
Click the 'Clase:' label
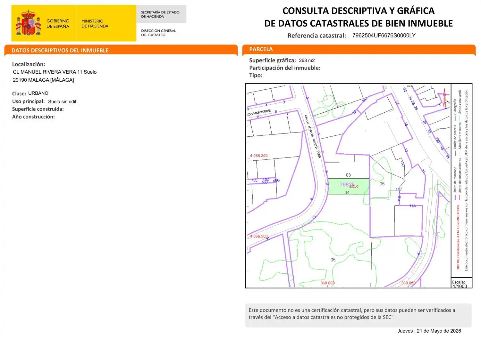tap(19, 93)
